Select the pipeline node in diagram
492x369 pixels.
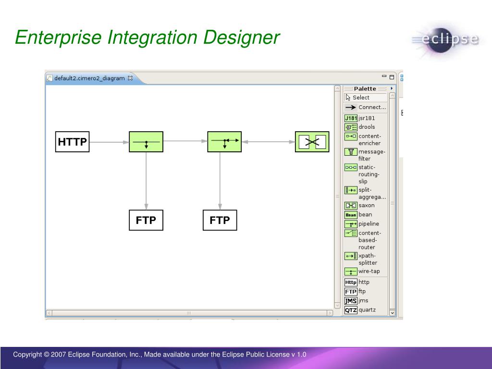(225, 142)
